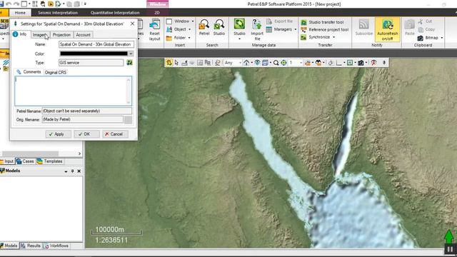Click the magnifier zoom icon in map toolbar
Viewport: 457px width, 257px height.
276,63
